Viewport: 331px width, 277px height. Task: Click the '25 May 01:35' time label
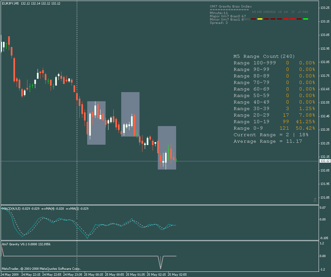point(135,274)
